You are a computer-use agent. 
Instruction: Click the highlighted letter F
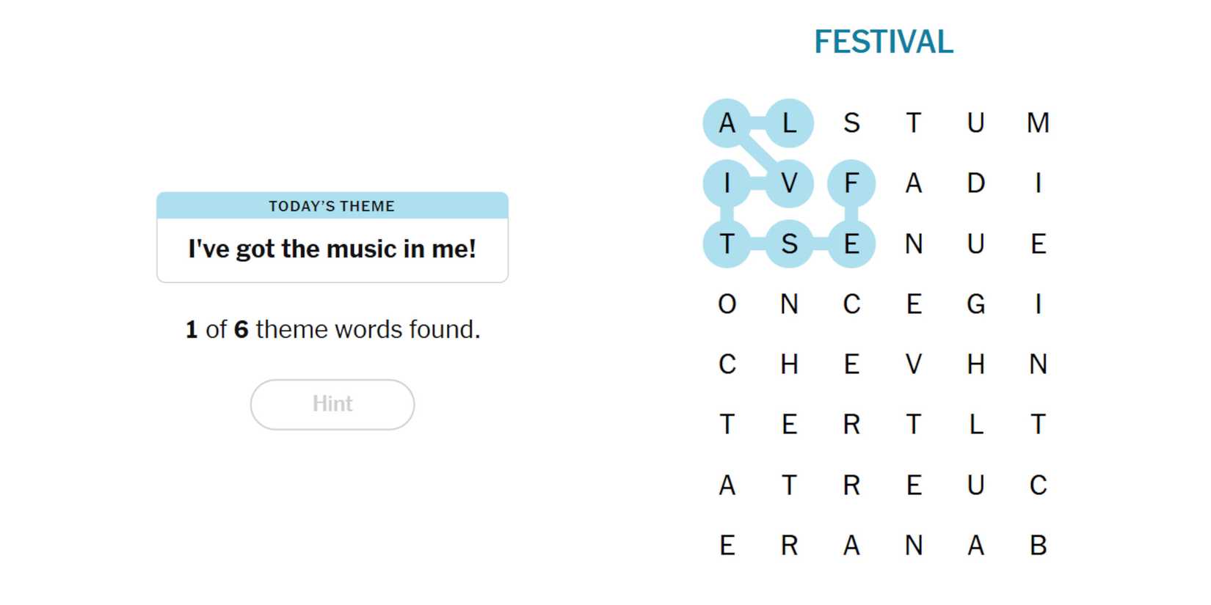click(851, 183)
